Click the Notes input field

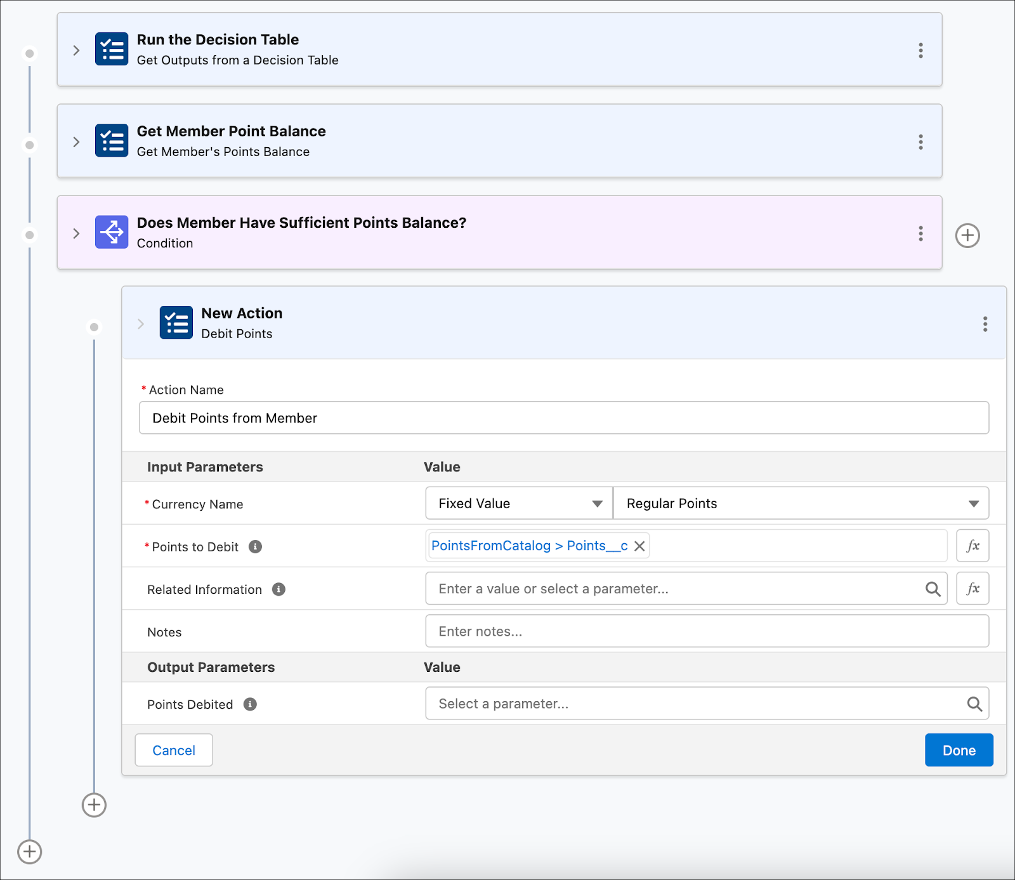(x=707, y=631)
